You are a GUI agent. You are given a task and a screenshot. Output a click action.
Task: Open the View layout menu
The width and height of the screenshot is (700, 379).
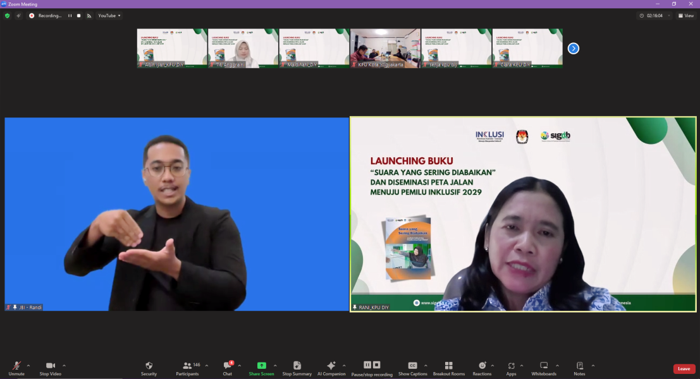click(x=685, y=16)
